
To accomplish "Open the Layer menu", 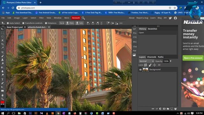I will (x=25, y=18).
